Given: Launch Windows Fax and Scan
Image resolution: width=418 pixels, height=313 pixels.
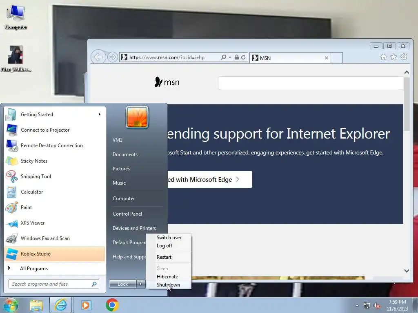Looking at the screenshot, I should (x=55, y=238).
